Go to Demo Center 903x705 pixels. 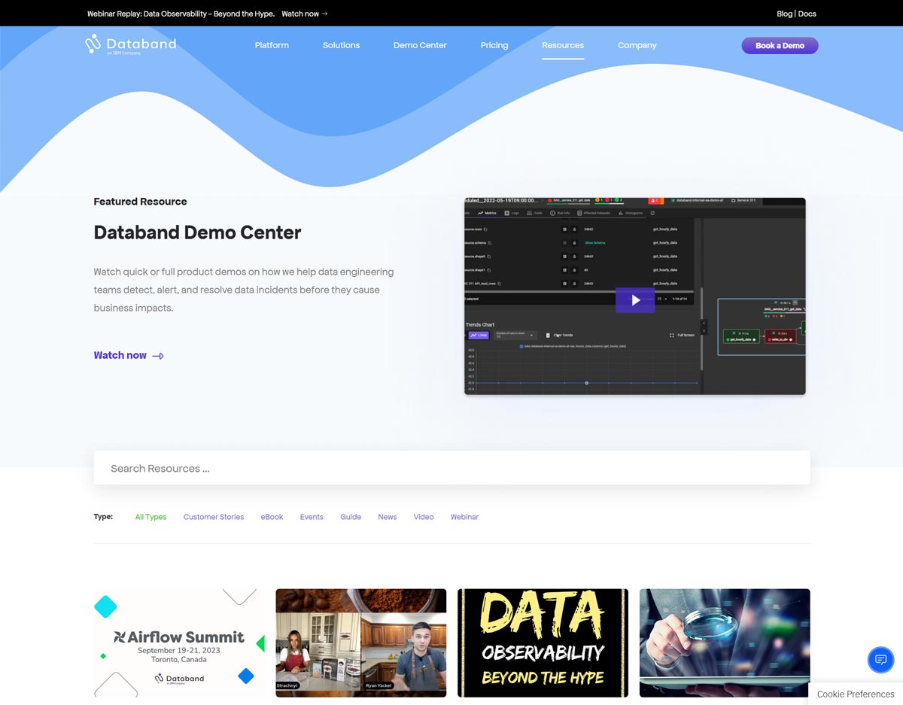[x=420, y=45]
